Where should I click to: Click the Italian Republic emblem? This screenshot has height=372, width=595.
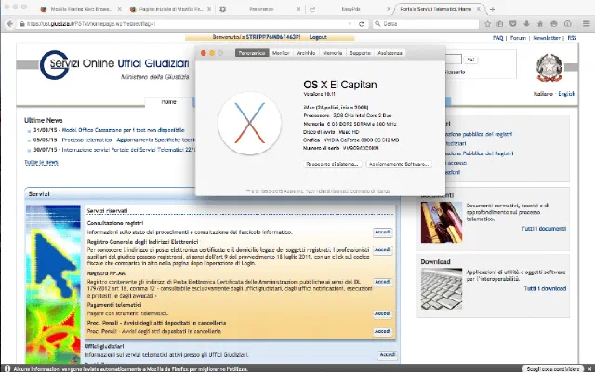(x=549, y=68)
